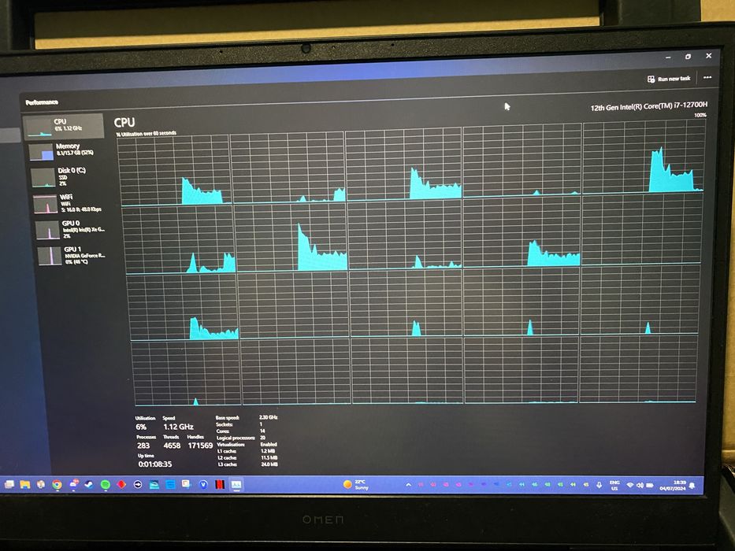Open the blue V app in taskbar
The width and height of the screenshot is (735, 551).
click(203, 484)
